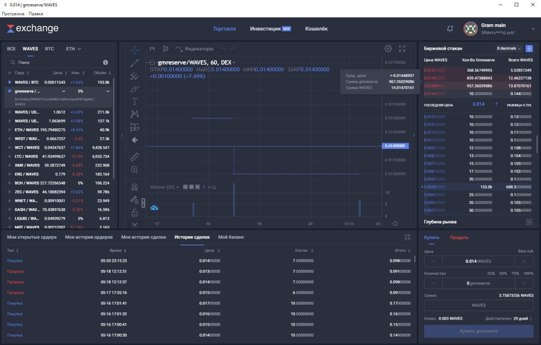Toggle favorite star for WCT / WAVES

pos(9,147)
